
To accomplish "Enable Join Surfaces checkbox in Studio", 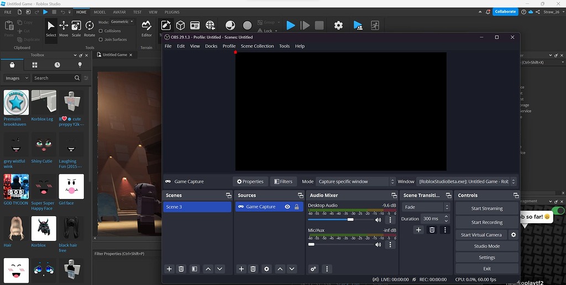I will 101,40.
